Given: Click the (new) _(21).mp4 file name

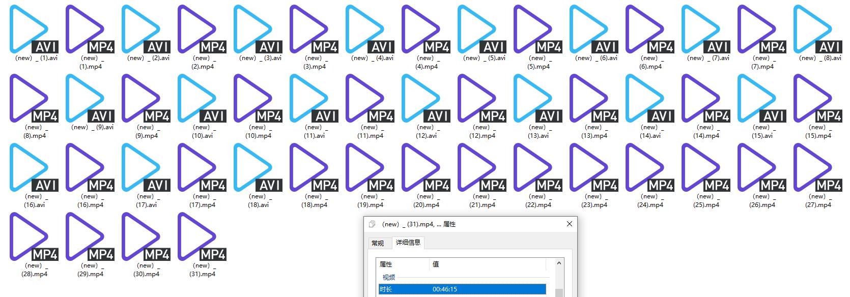Looking at the screenshot, I should coord(481,201).
